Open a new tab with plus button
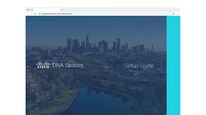The image size is (206, 115). [62, 10]
